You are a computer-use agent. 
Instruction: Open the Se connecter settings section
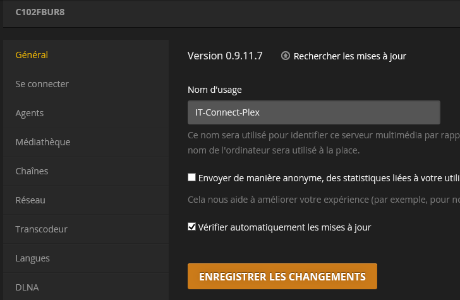coord(42,84)
